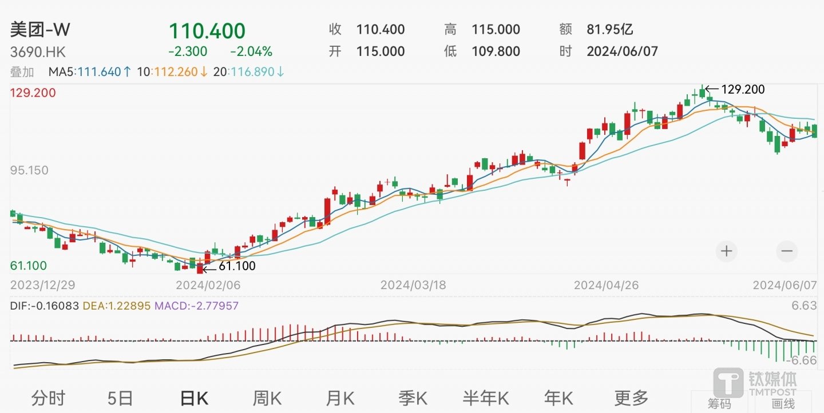Select the 季K quarterly candlestick tab
This screenshot has width=824, height=413.
tap(413, 398)
